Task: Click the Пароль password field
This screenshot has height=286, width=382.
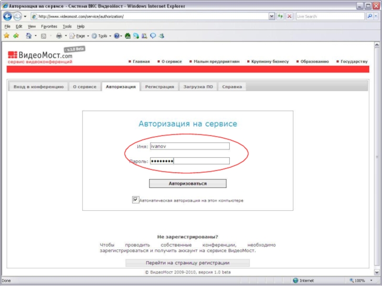Action: [190, 161]
